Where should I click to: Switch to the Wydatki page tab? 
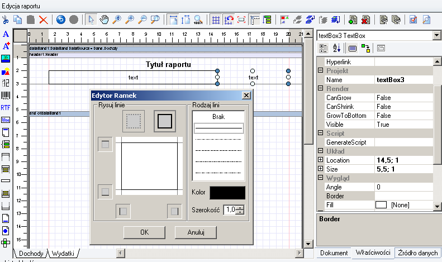63,254
